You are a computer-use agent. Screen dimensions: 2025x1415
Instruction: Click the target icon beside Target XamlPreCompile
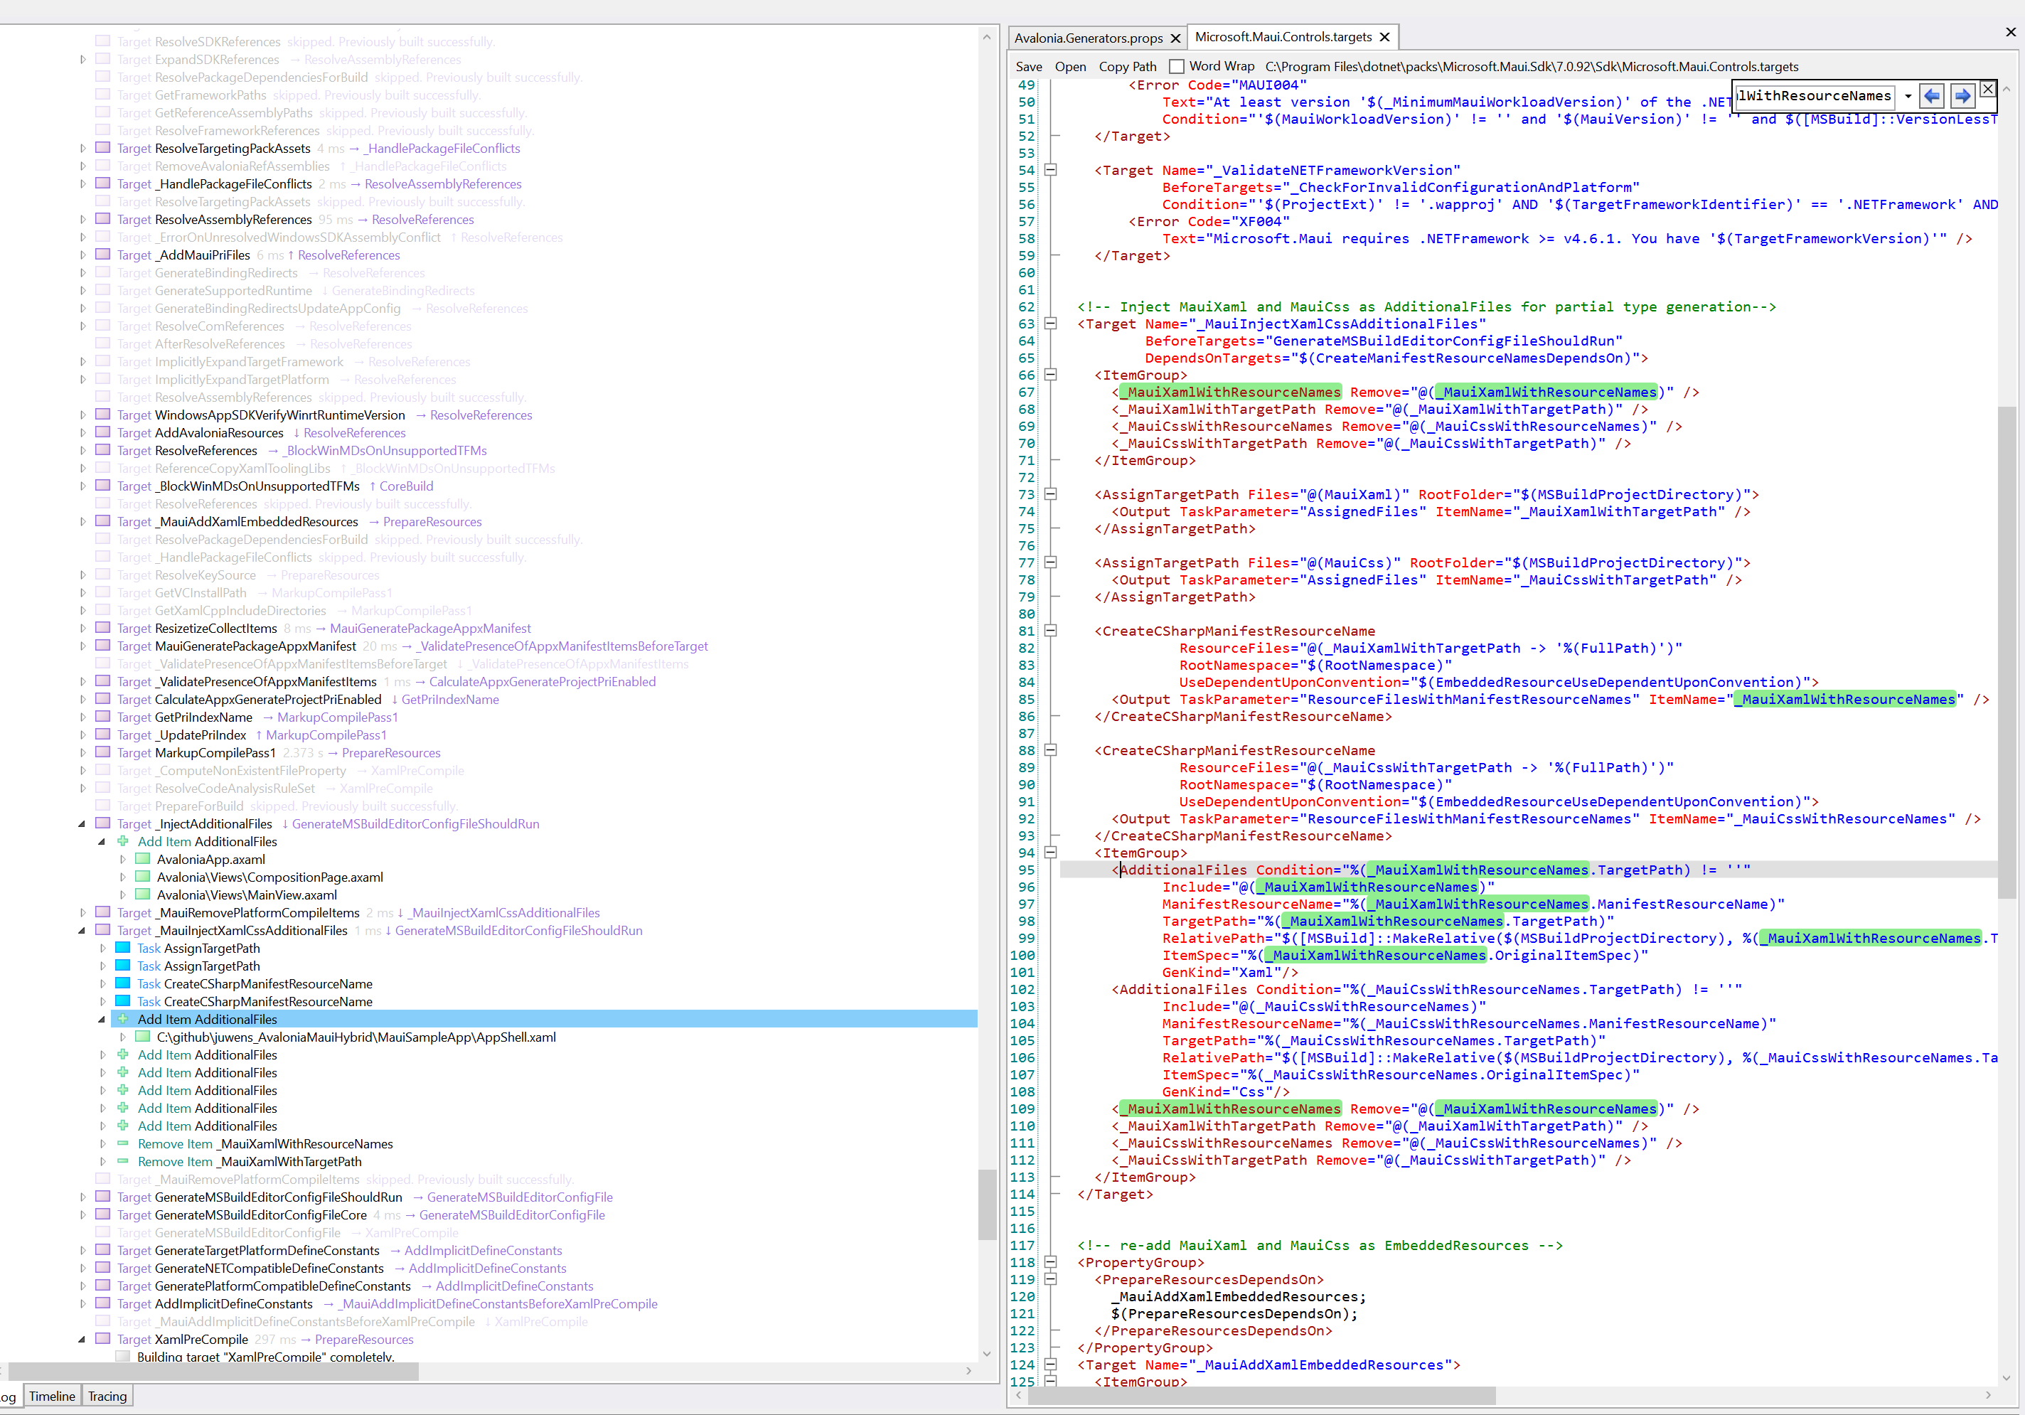click(103, 1339)
